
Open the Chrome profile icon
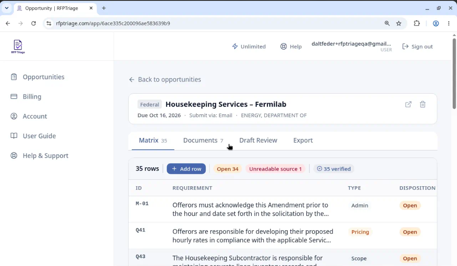pyautogui.click(x=436, y=23)
